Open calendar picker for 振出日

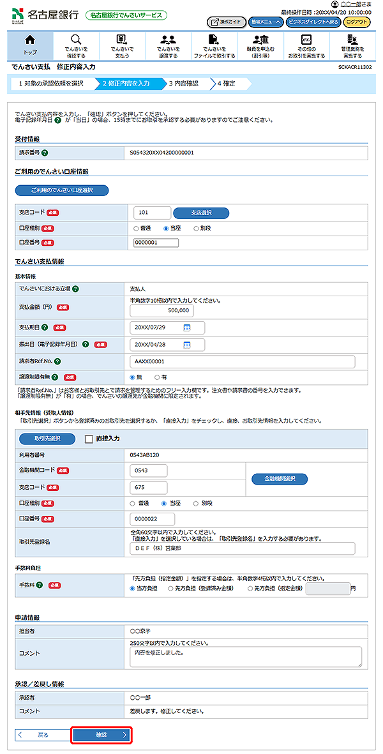[x=187, y=345]
